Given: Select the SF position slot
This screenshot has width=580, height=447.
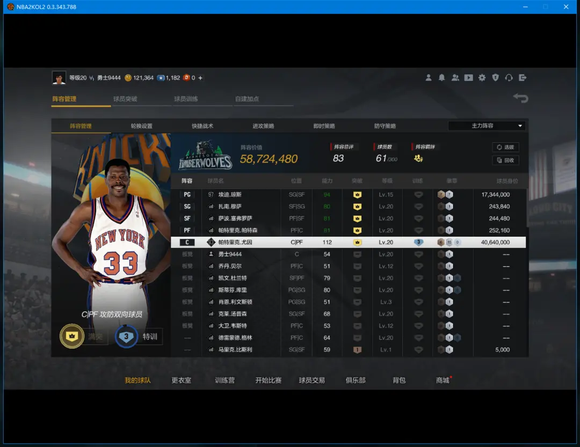Looking at the screenshot, I should click(187, 218).
